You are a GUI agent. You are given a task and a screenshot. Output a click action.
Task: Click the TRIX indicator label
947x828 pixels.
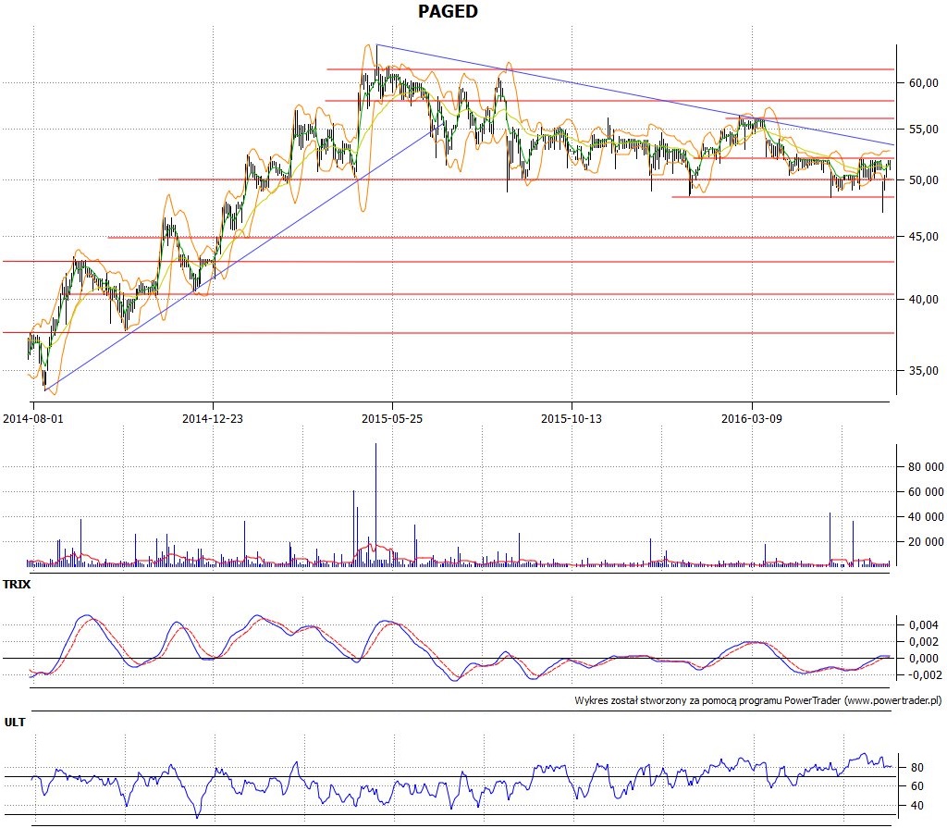[17, 585]
